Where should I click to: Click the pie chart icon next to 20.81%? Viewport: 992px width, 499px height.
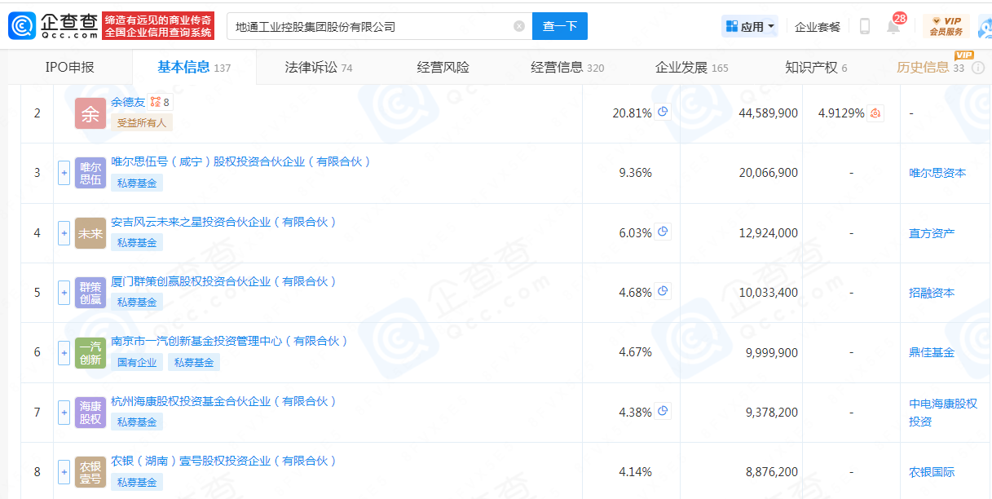664,113
